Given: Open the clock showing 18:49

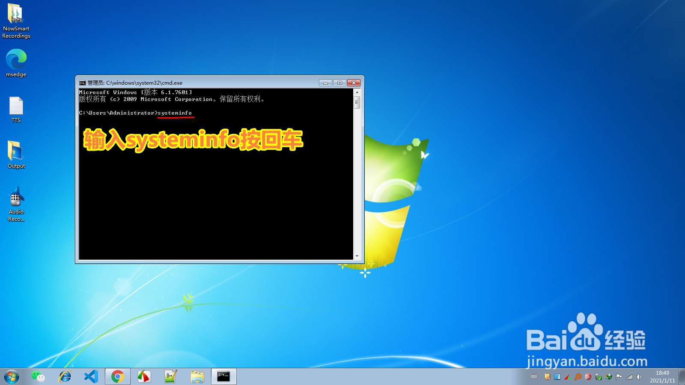Looking at the screenshot, I should click(x=662, y=376).
